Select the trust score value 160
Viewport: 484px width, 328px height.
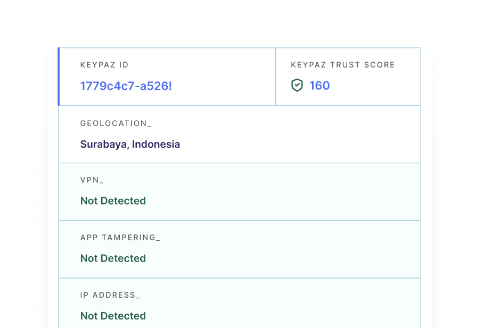pyautogui.click(x=319, y=86)
